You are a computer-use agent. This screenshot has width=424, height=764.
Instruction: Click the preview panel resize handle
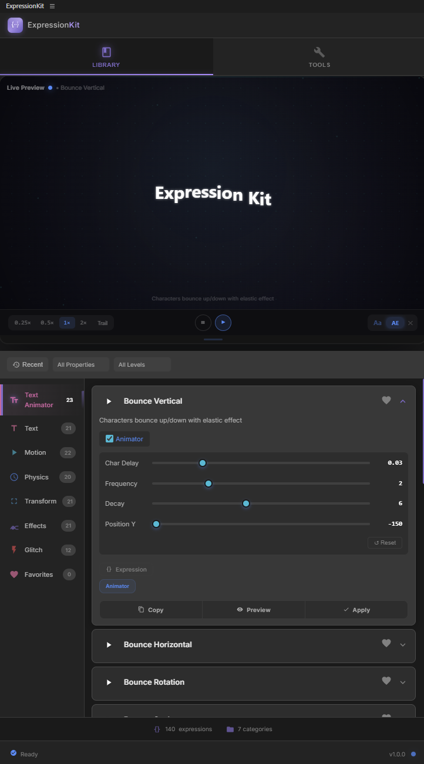(213, 339)
